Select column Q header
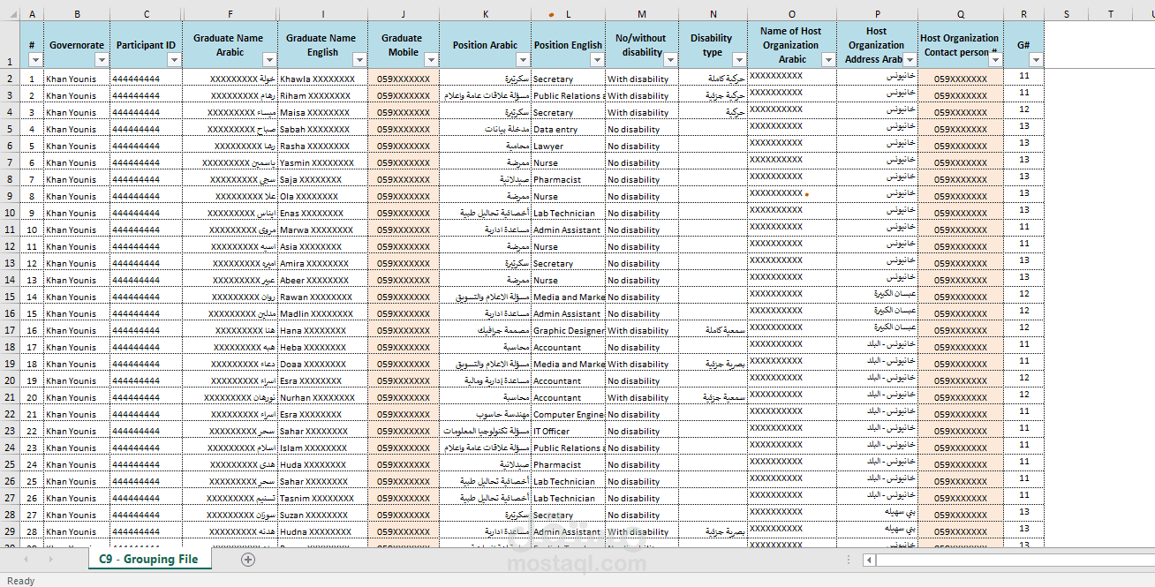Viewport: 1155px width, 587px height. [961, 14]
